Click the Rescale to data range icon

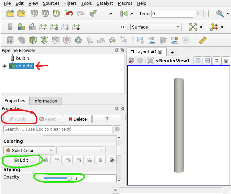pyautogui.click(x=43, y=27)
